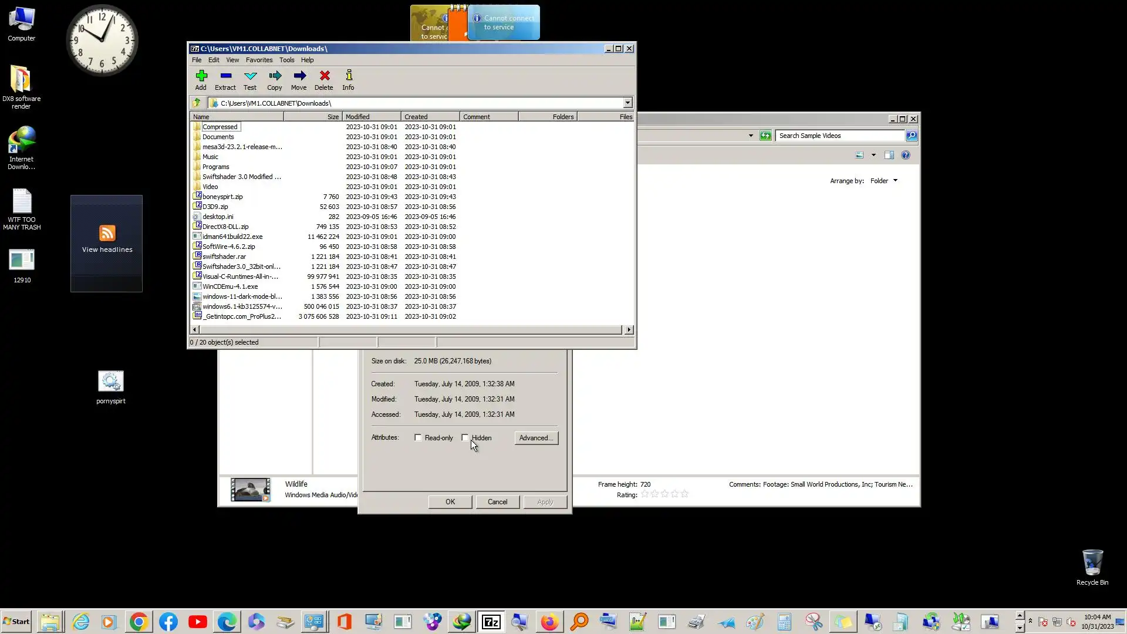Click the Add toolbar icon in 7-Zip
This screenshot has width=1127, height=634.
pyautogui.click(x=201, y=80)
